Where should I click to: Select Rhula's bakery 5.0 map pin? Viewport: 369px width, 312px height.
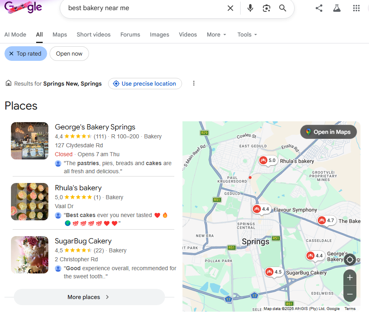[267, 161]
